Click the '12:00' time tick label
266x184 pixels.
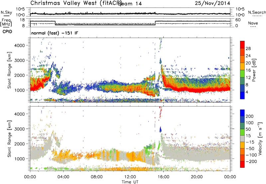pyautogui.click(x=130, y=177)
